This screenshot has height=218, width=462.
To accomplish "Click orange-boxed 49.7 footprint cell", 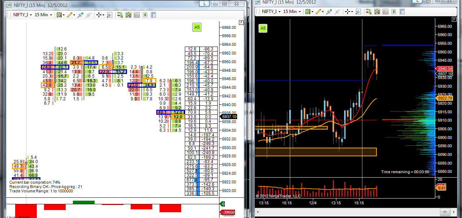I will point(18,166).
